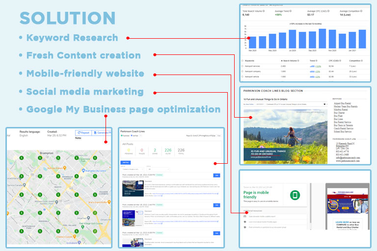
Task: Click the blue Add Post button
Action: (x=126, y=163)
